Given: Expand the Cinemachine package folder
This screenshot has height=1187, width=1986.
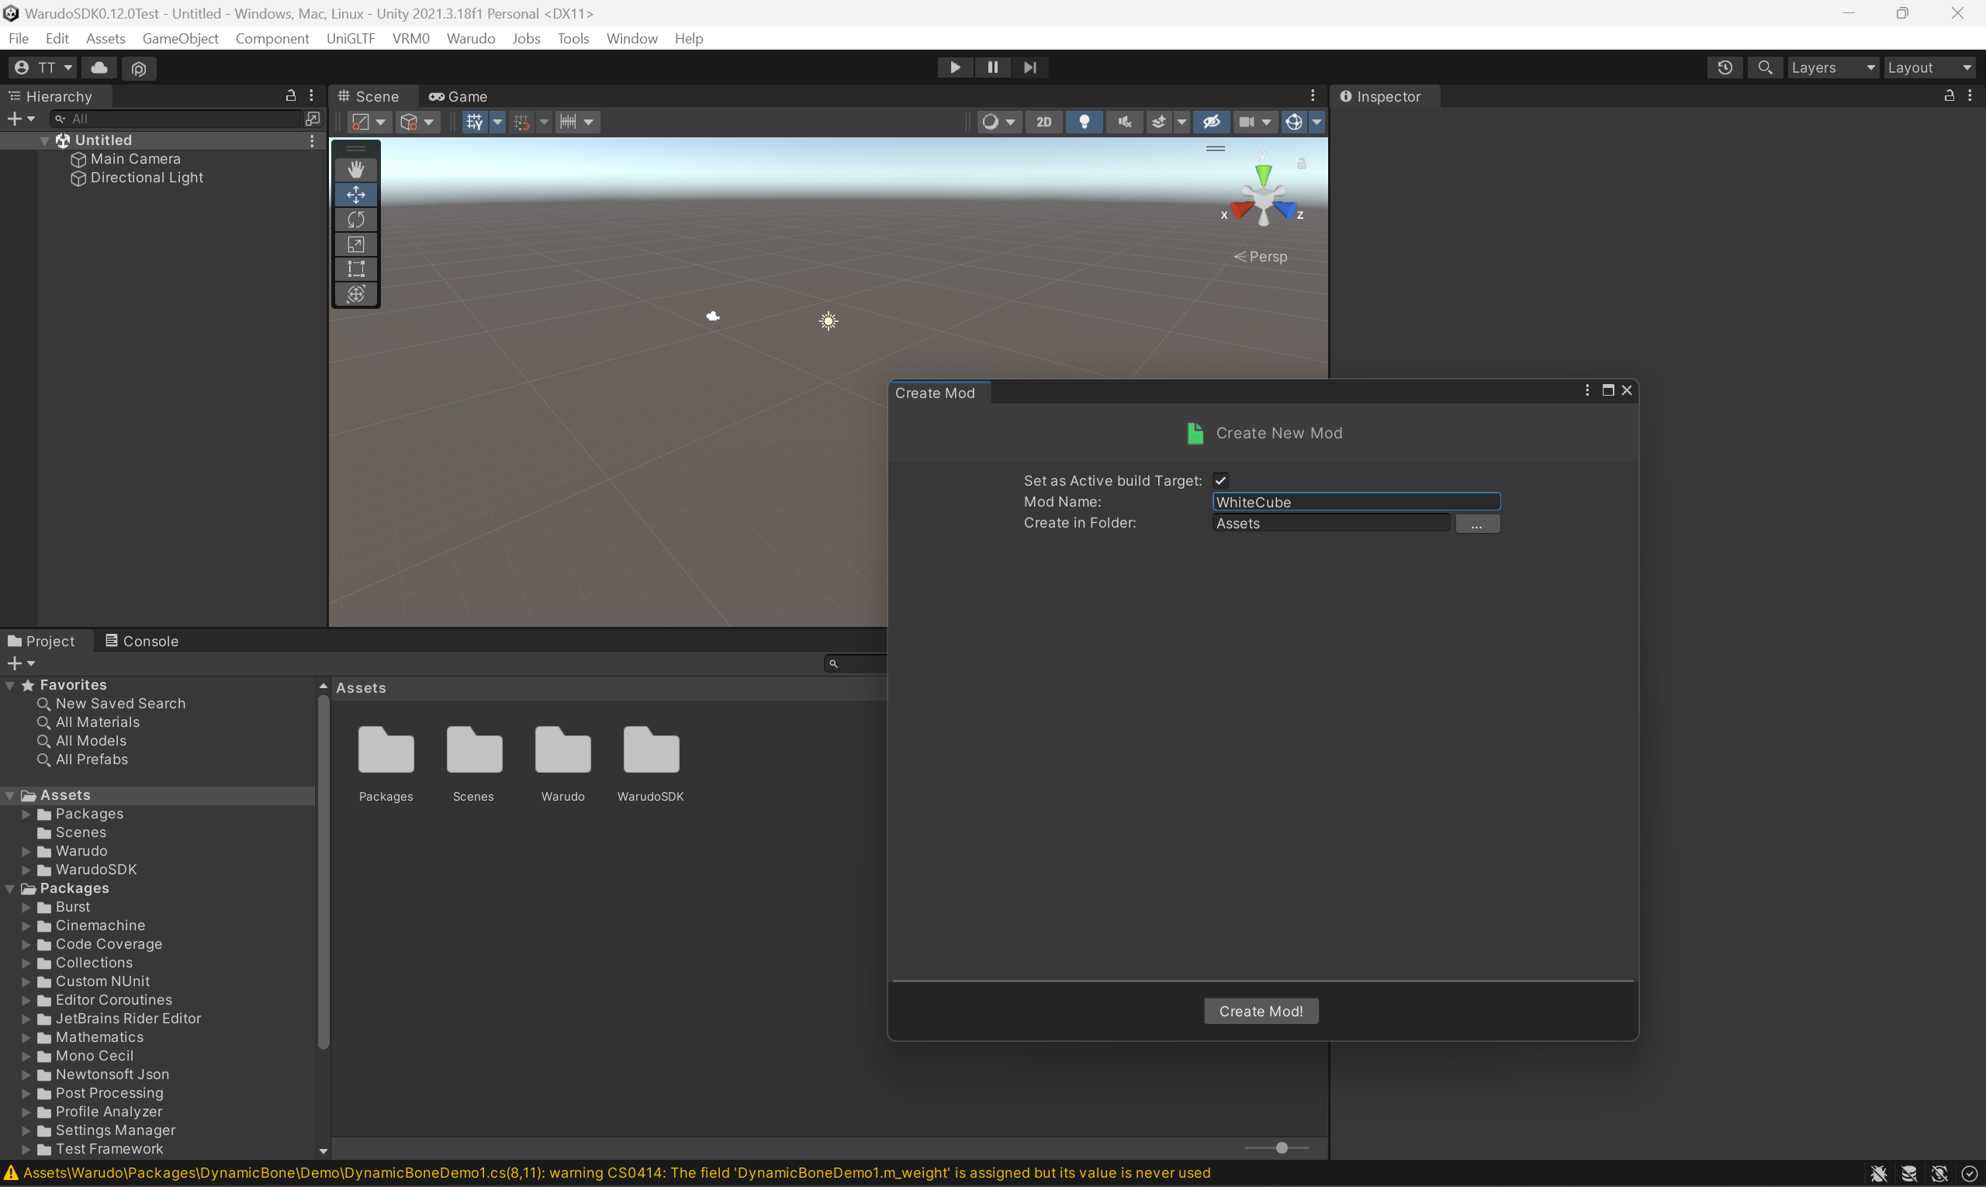Looking at the screenshot, I should [x=26, y=926].
